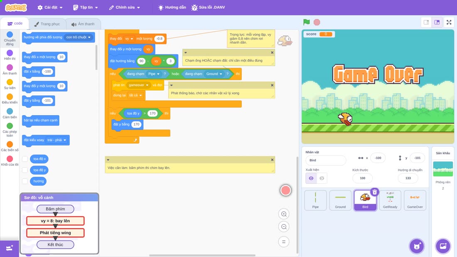Screen dimensions: 457x257
Task: Show the Bird sprite with the eye button
Action: click(311, 178)
